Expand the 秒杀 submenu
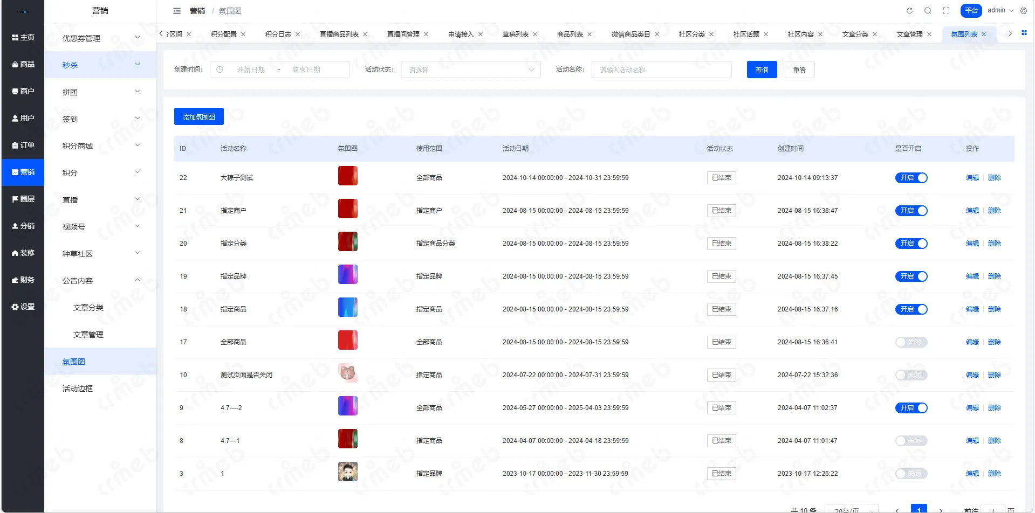 (x=100, y=65)
